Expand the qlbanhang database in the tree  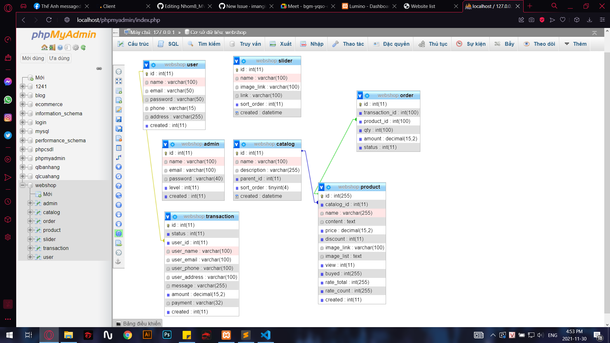pyautogui.click(x=22, y=167)
